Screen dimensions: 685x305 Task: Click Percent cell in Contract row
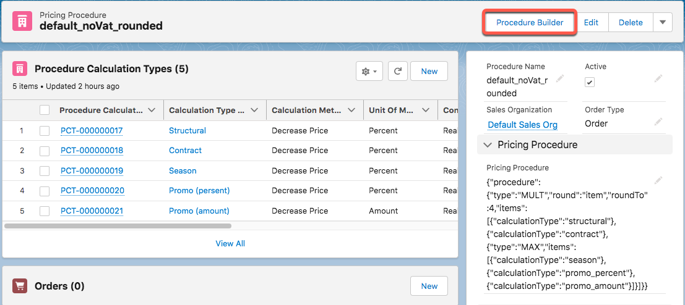pos(384,150)
